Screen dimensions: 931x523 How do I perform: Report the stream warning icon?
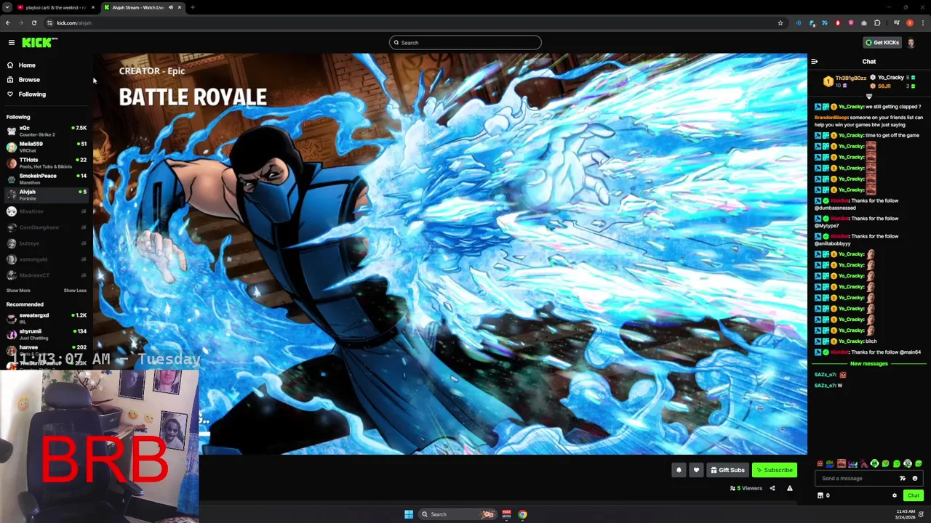(x=790, y=488)
